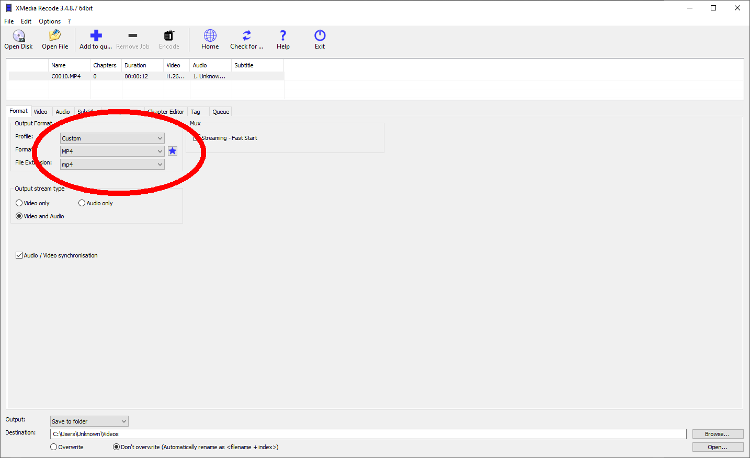
Task: Click the Check for updates icon
Action: point(247,36)
